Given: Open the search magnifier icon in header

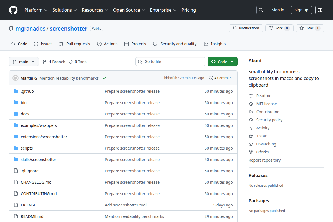Looking at the screenshot, I should coord(261,10).
